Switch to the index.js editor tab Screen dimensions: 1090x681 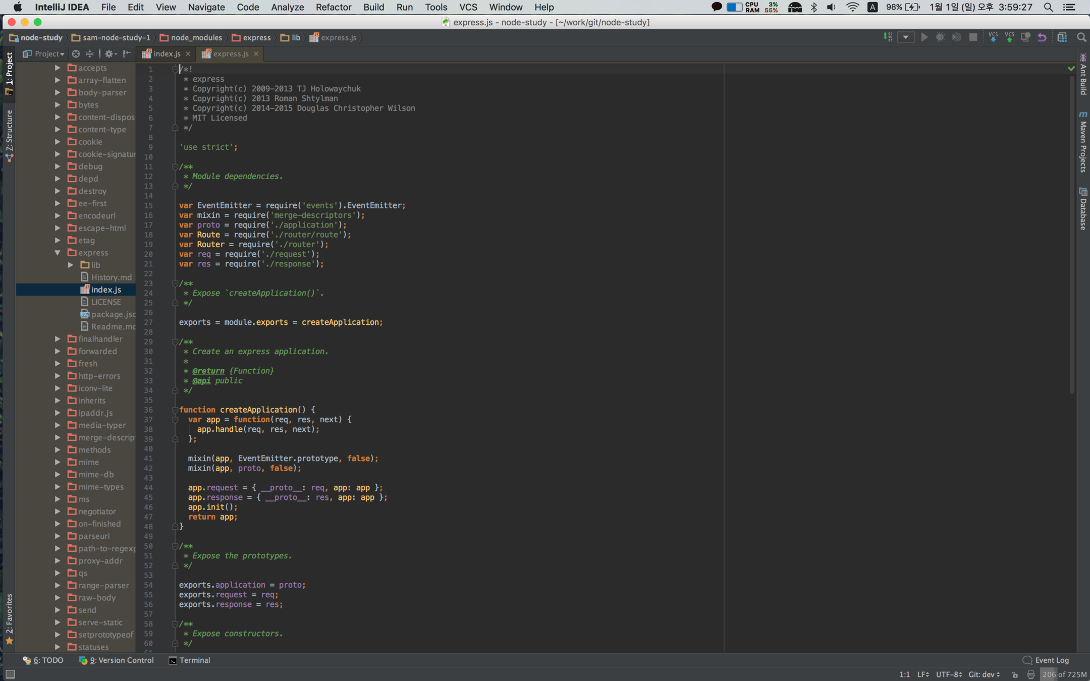click(x=167, y=53)
